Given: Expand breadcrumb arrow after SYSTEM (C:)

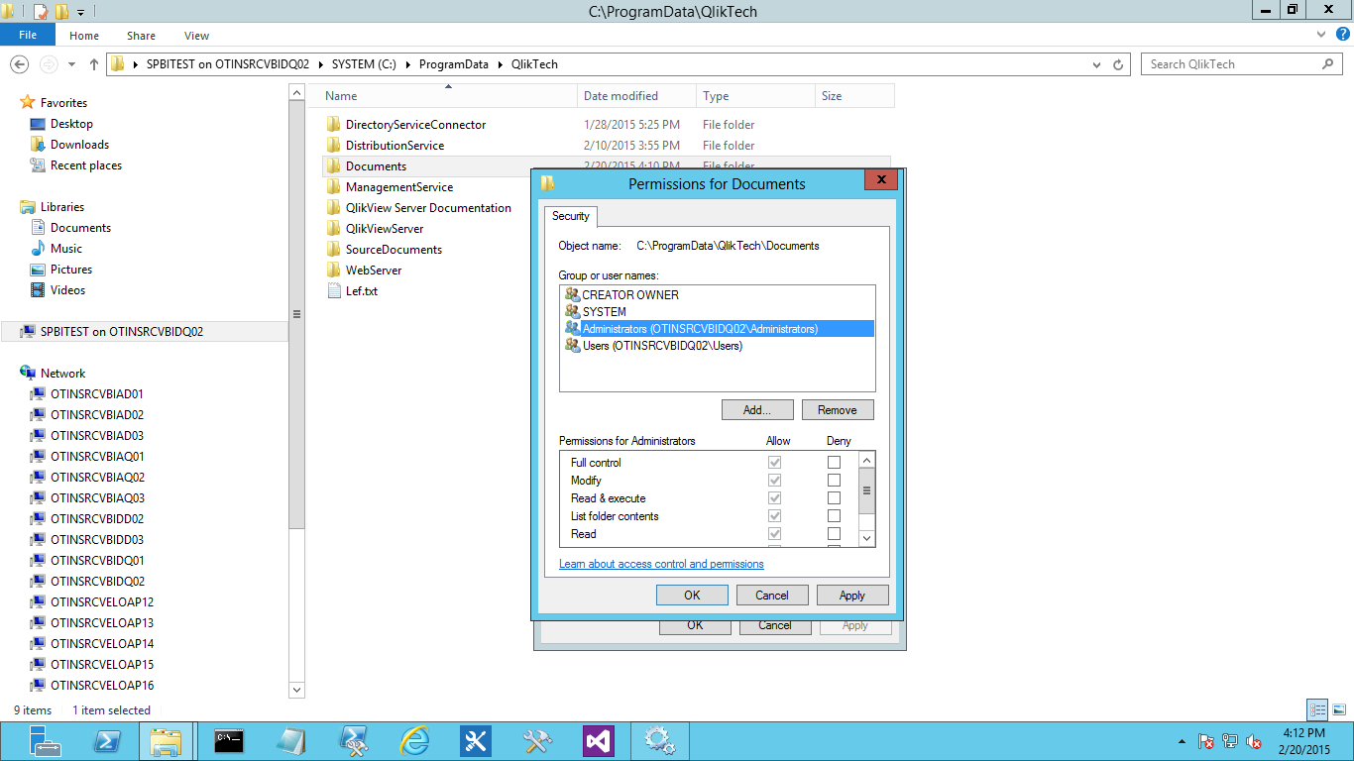Looking at the screenshot, I should (x=407, y=64).
